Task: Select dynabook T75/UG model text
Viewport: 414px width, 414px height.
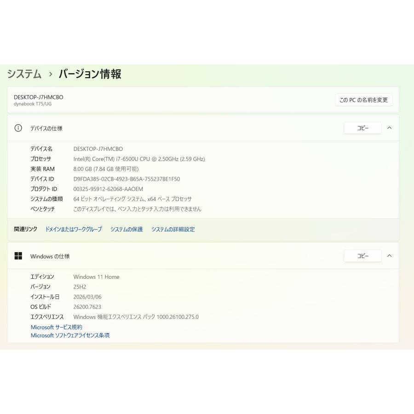Action: click(x=33, y=104)
